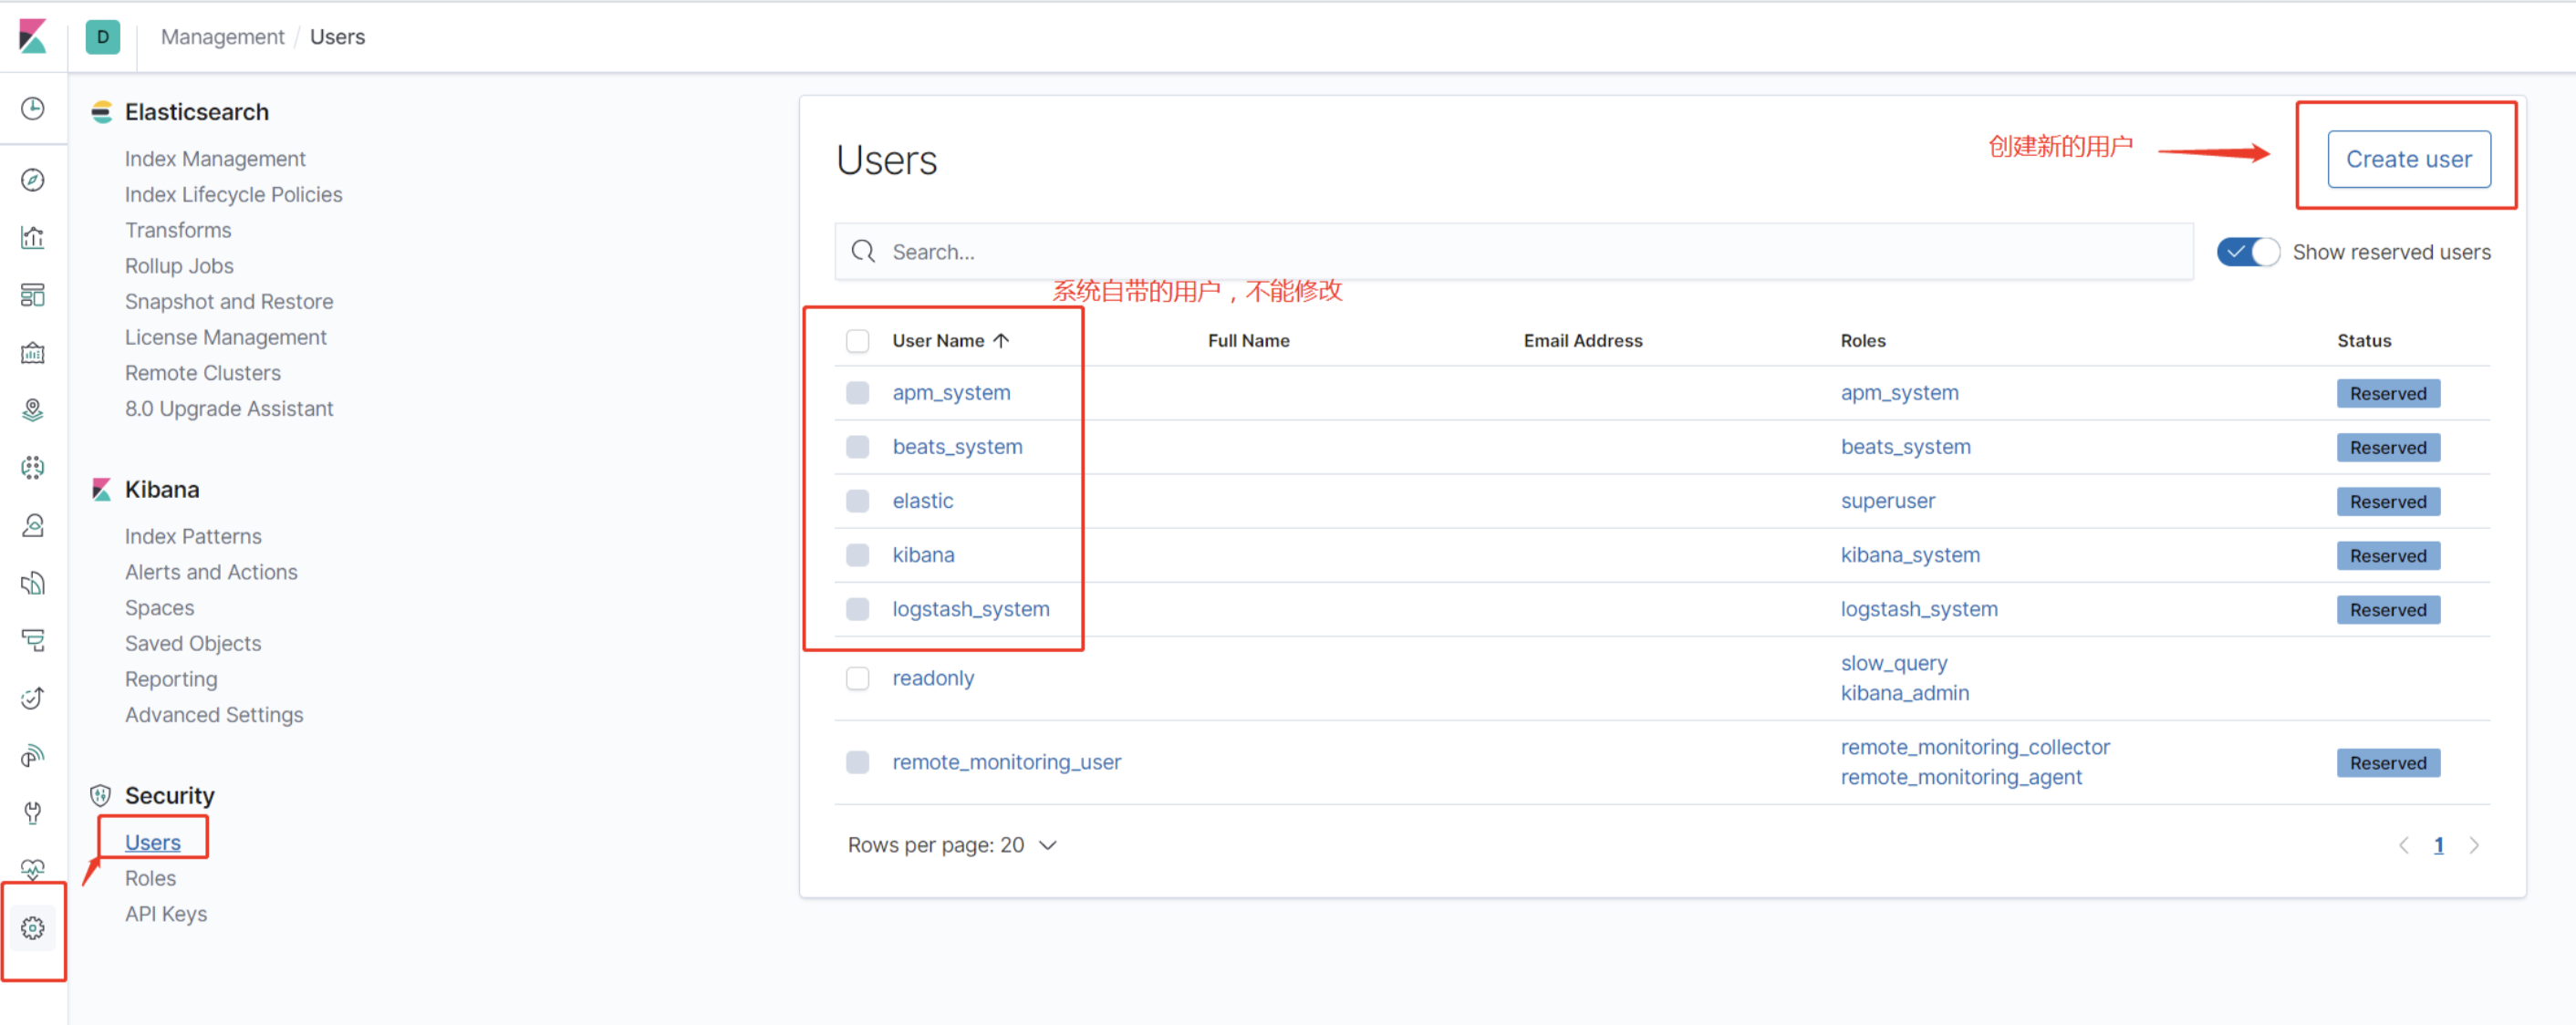The image size is (2576, 1025).
Task: Open Roles under Security section
Action: 150,878
